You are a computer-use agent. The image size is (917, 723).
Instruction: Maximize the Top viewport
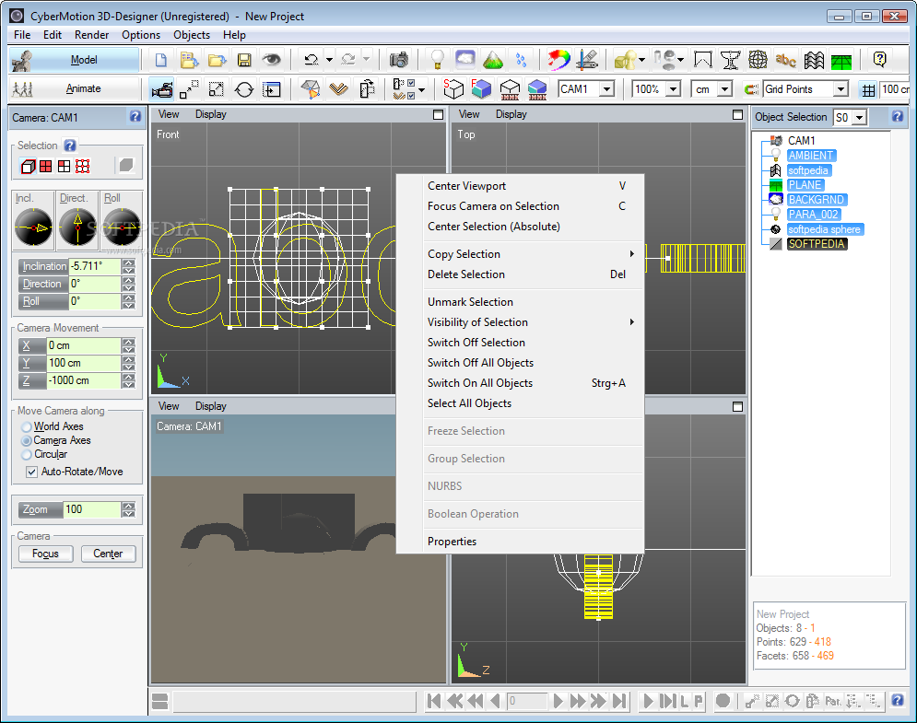738,114
